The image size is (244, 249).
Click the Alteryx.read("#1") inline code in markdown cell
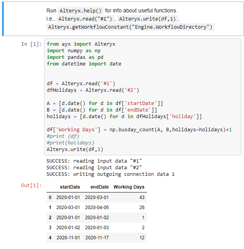(x=85, y=19)
